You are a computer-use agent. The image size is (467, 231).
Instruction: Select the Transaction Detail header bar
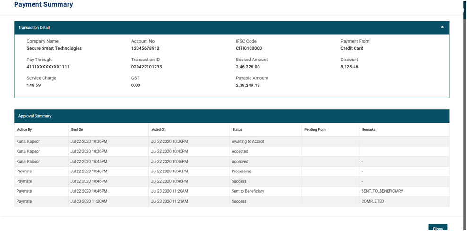[232, 28]
